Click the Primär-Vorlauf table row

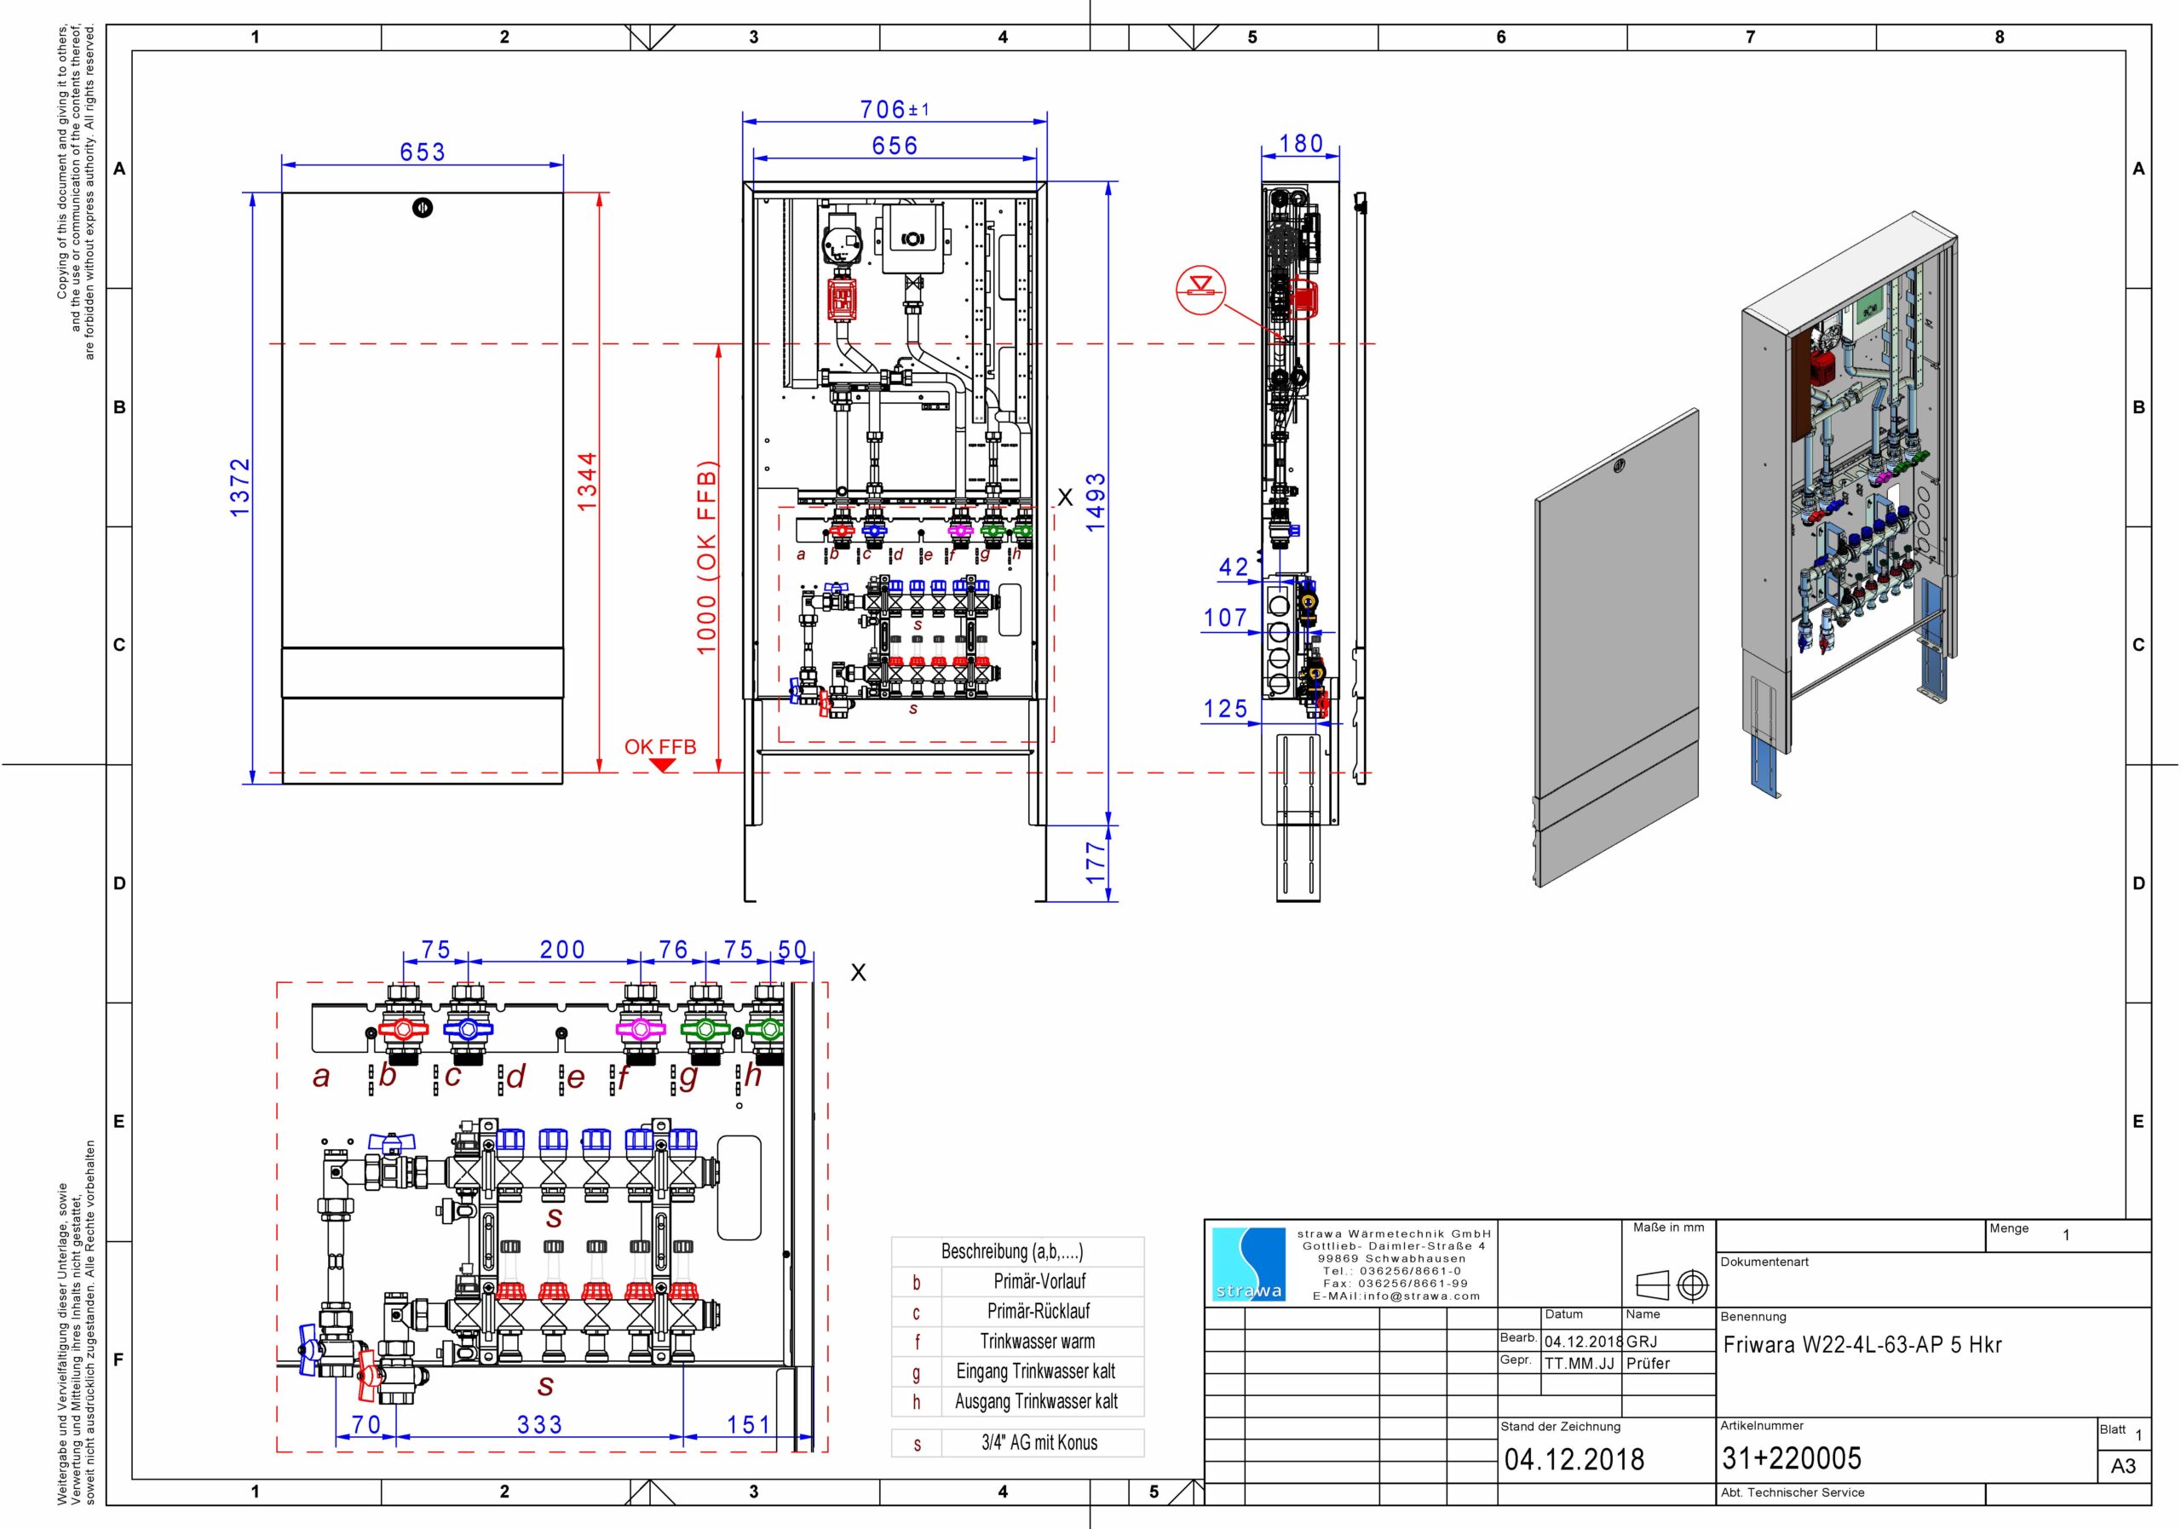click(1017, 1281)
